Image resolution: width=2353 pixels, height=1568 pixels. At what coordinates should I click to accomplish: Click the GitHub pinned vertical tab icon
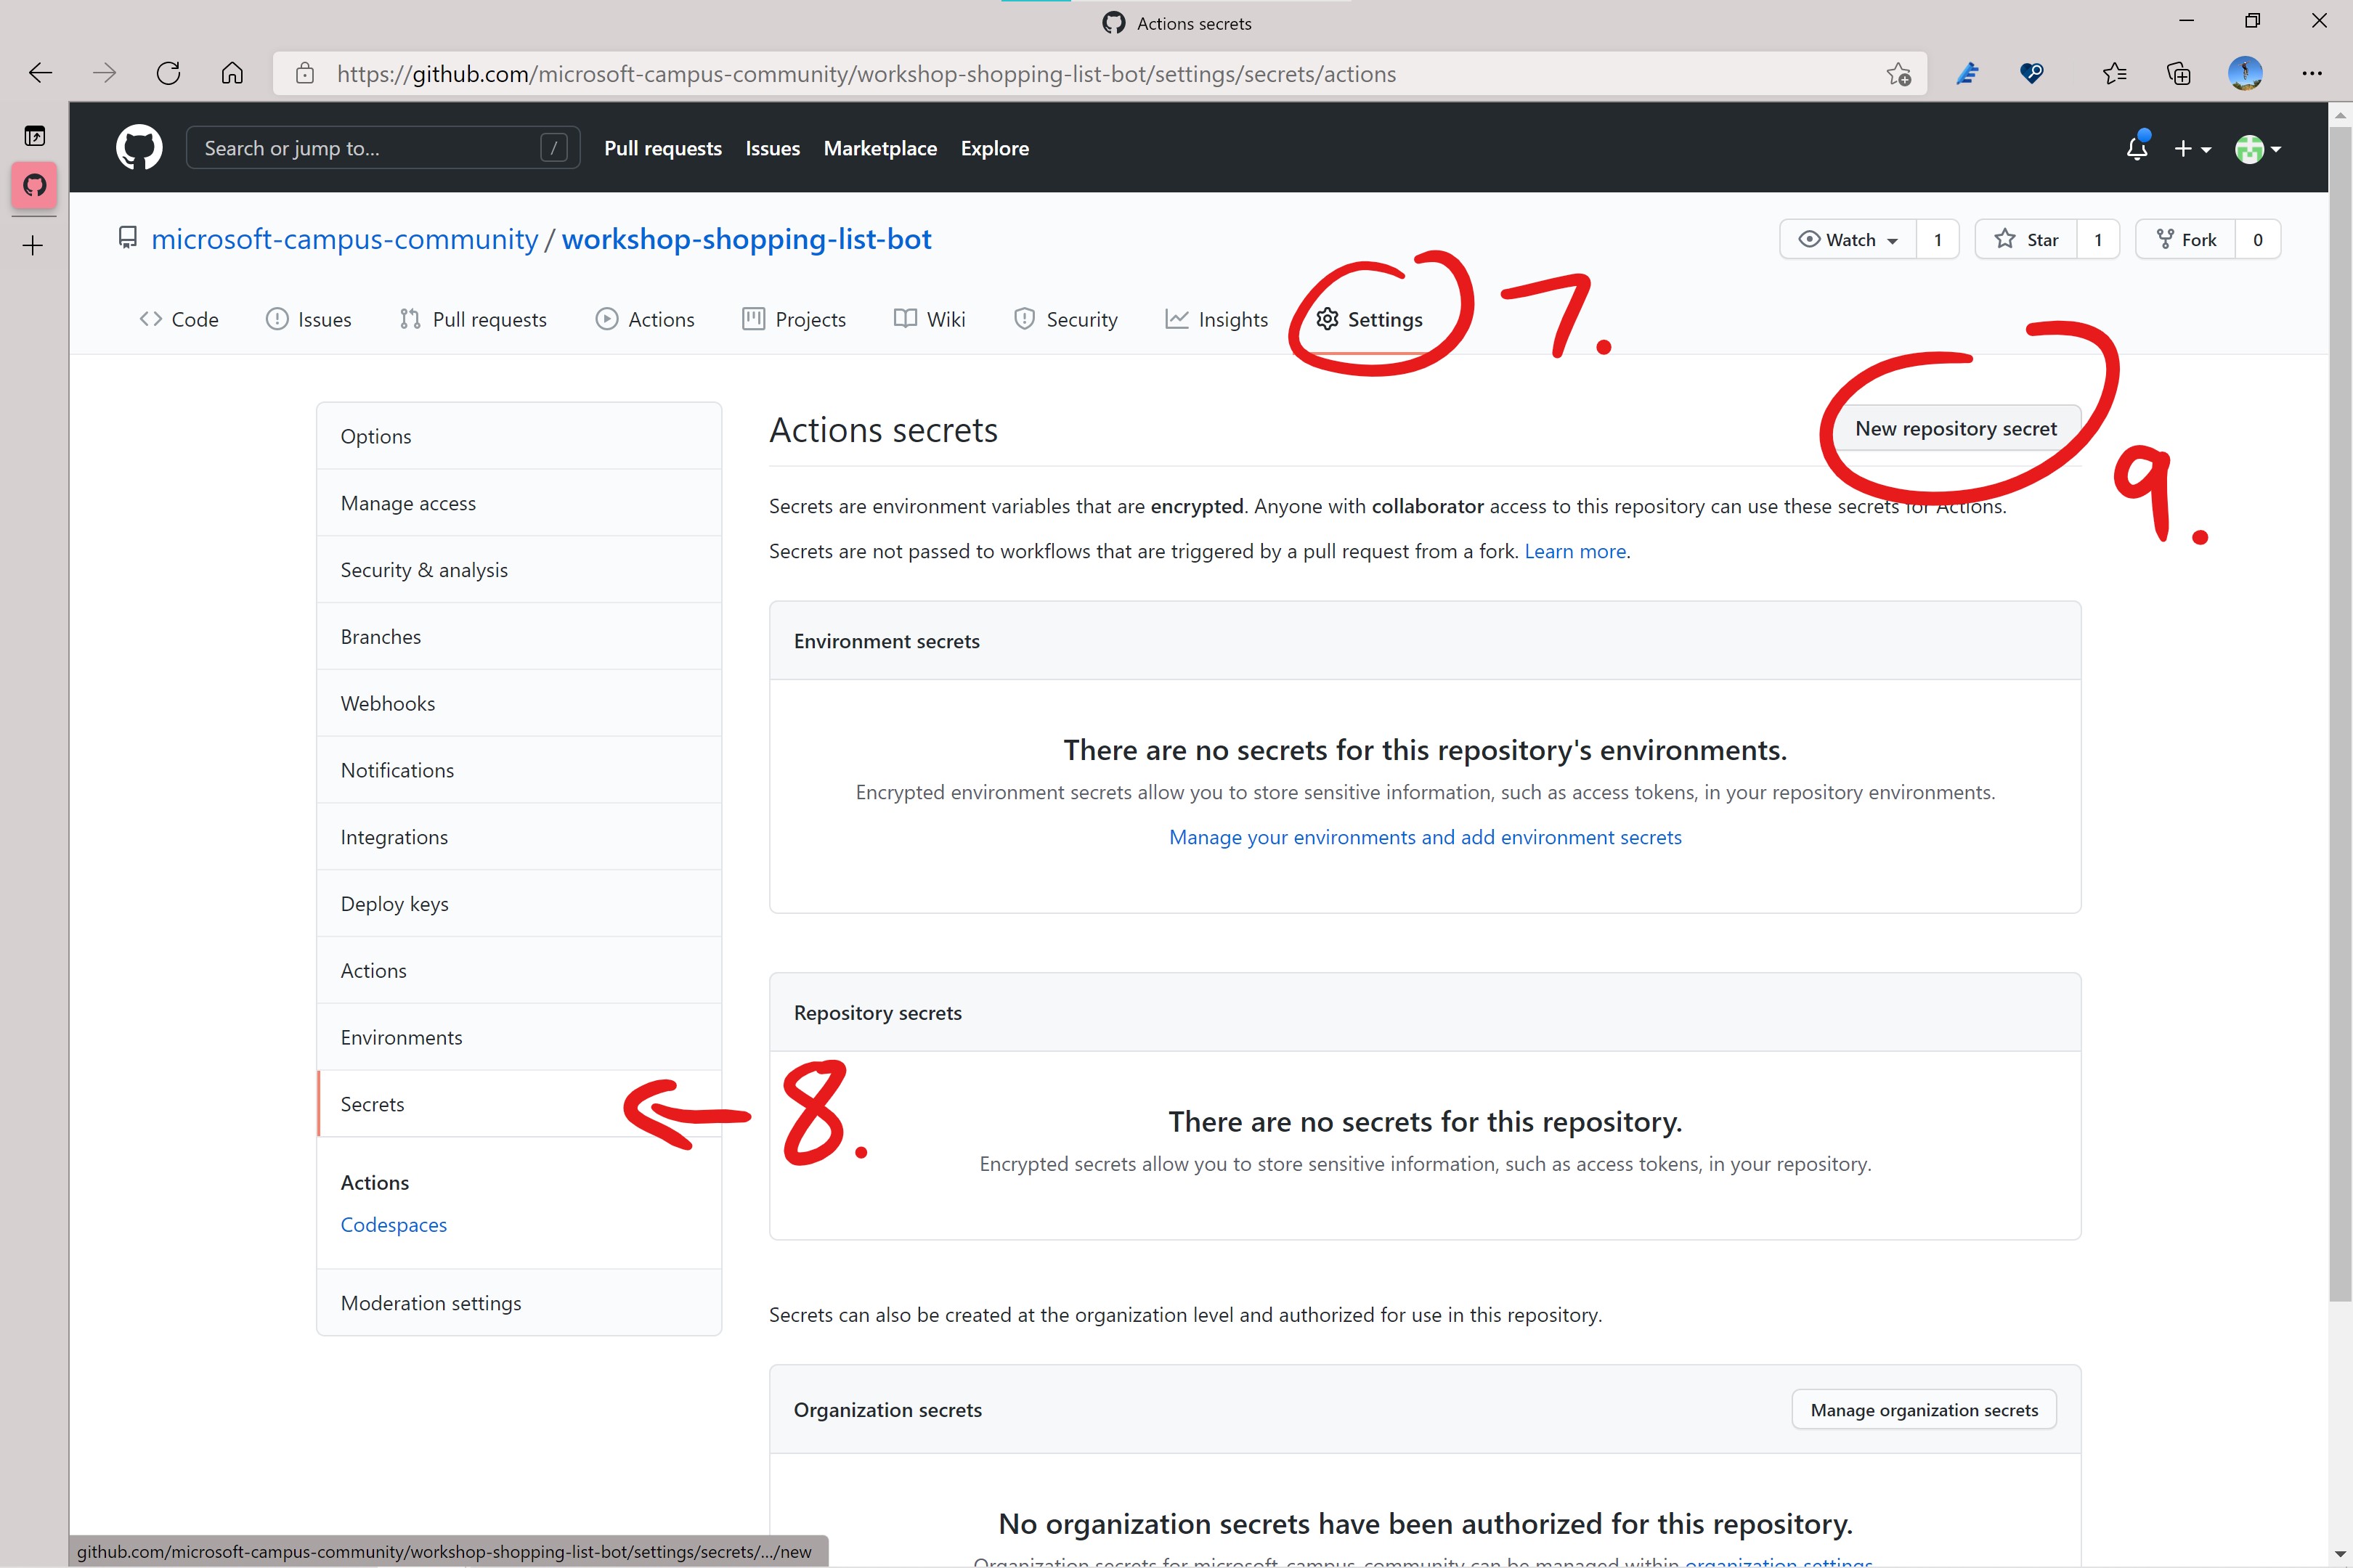click(35, 185)
